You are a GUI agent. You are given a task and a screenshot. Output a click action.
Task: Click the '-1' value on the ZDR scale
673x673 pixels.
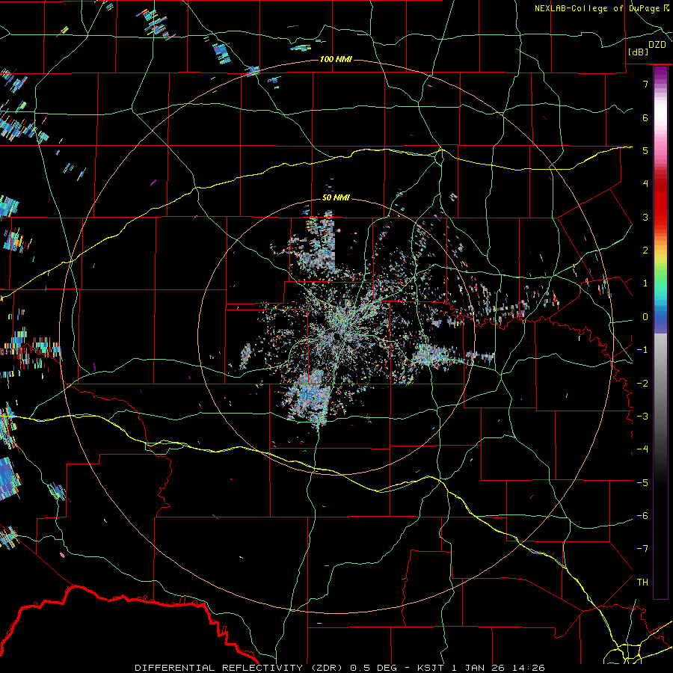(x=642, y=350)
